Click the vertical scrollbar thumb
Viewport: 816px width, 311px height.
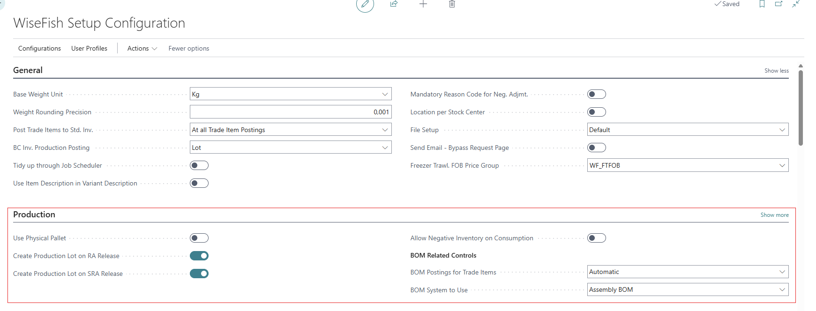tap(801, 108)
